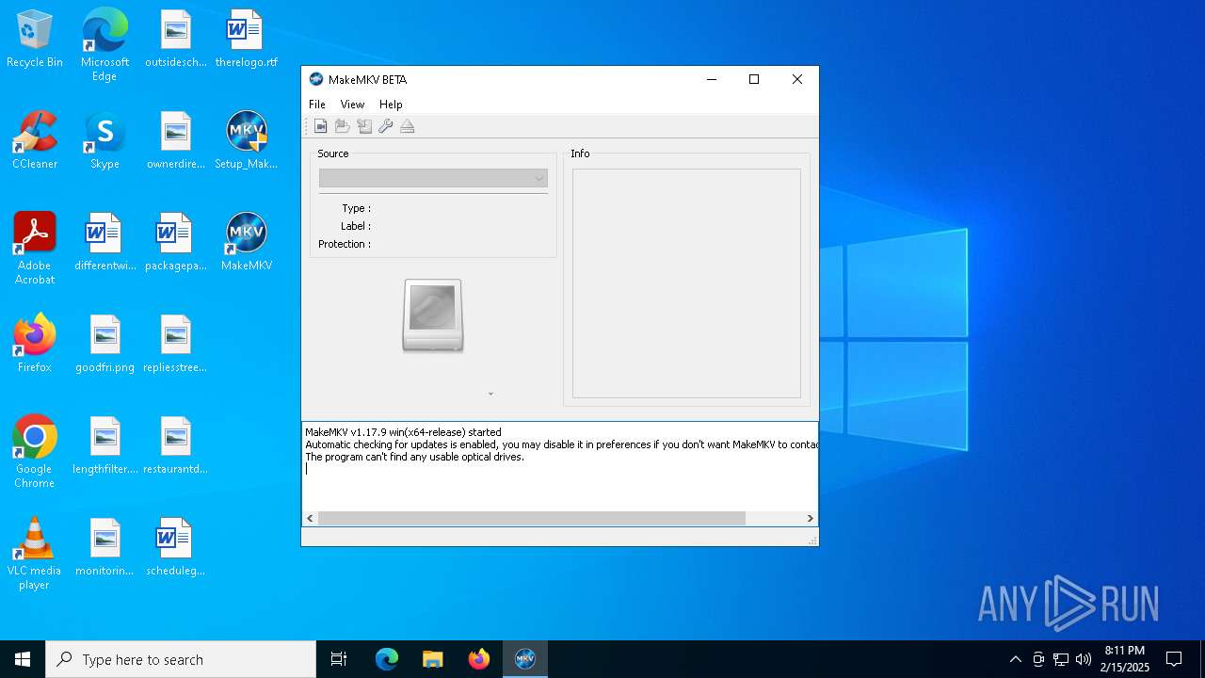Select goodfri.png desktop file
The width and height of the screenshot is (1205, 678).
coord(104,344)
